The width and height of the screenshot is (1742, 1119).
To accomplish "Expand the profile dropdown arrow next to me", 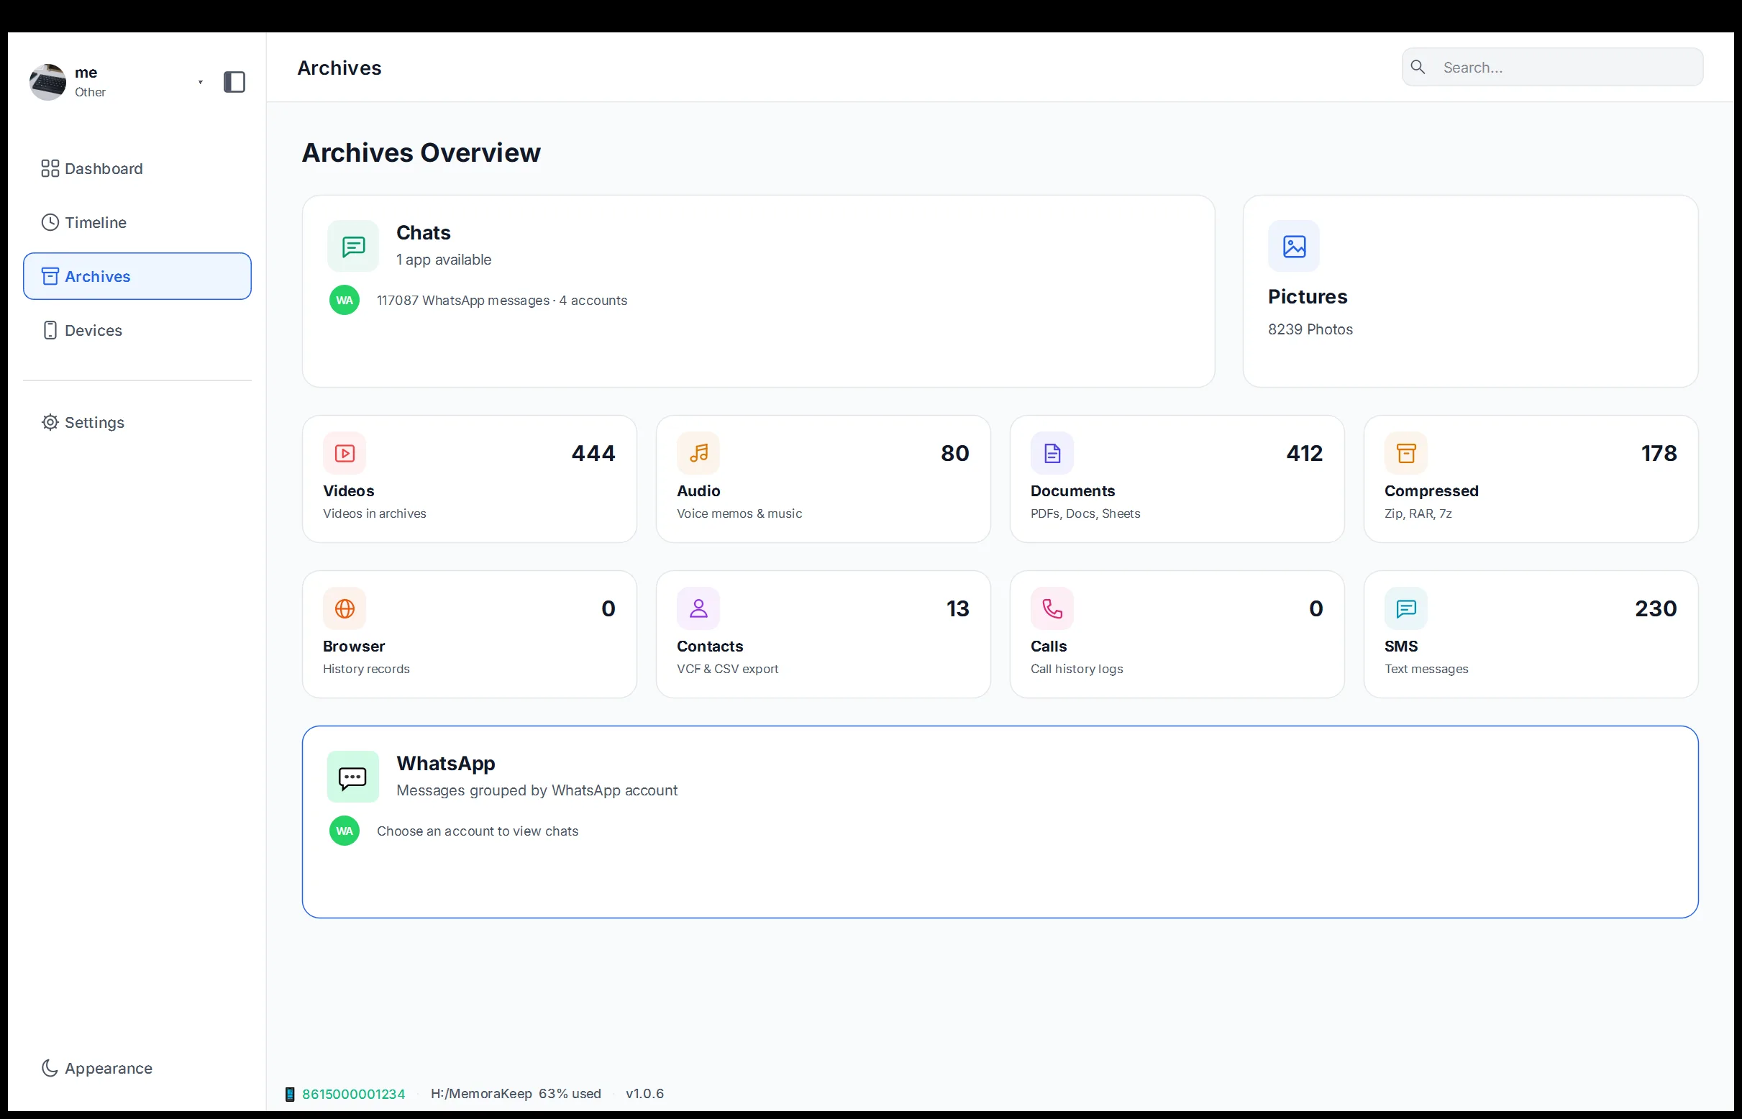I will pyautogui.click(x=201, y=82).
